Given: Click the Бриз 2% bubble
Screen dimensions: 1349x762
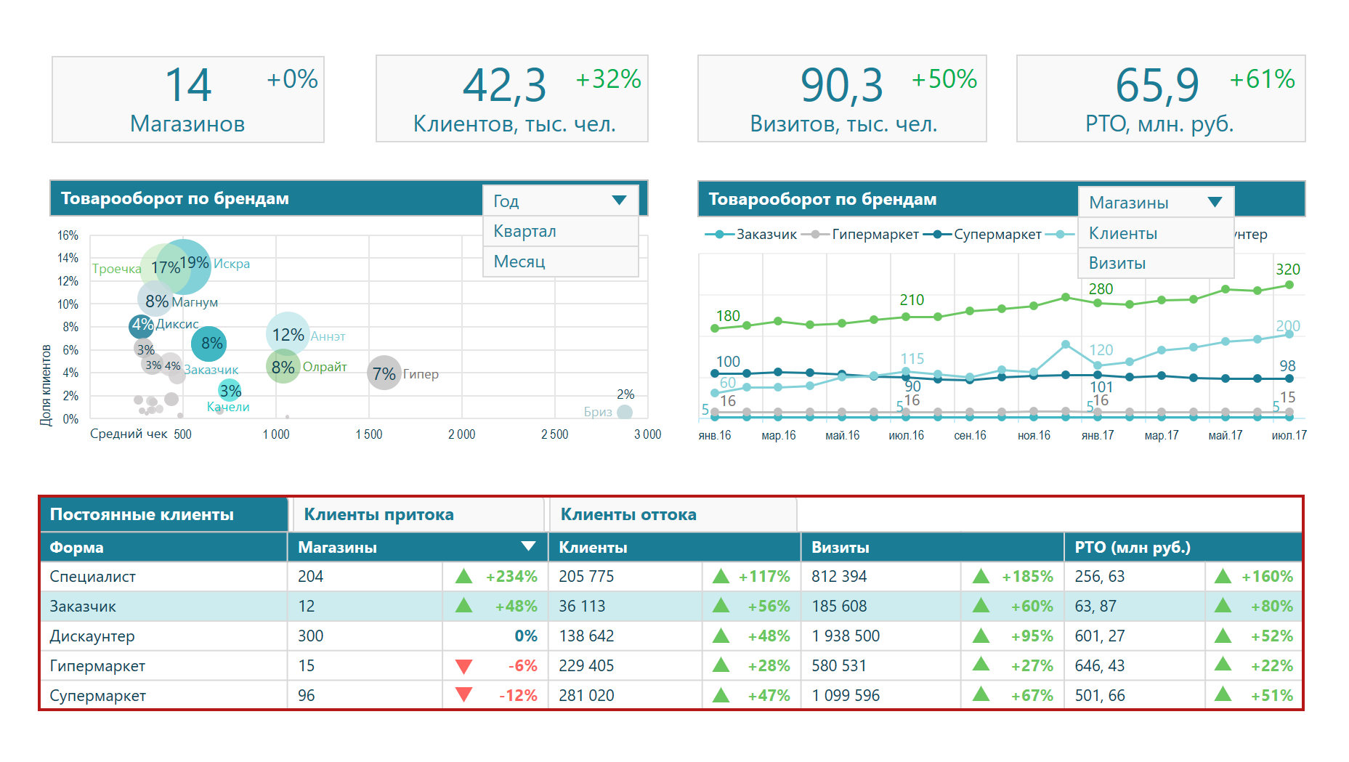Looking at the screenshot, I should [624, 412].
